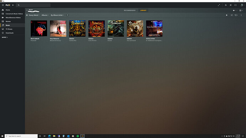Image resolution: width=246 pixels, height=138 pixels.
Task: Click the Miscellaneous Videos camera icon
Action: click(3, 17)
